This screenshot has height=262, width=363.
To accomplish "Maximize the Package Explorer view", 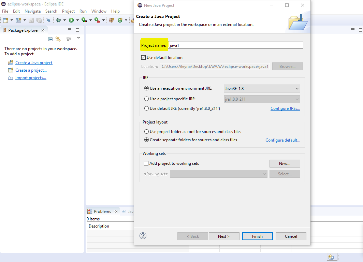I will pyautogui.click(x=77, y=30).
